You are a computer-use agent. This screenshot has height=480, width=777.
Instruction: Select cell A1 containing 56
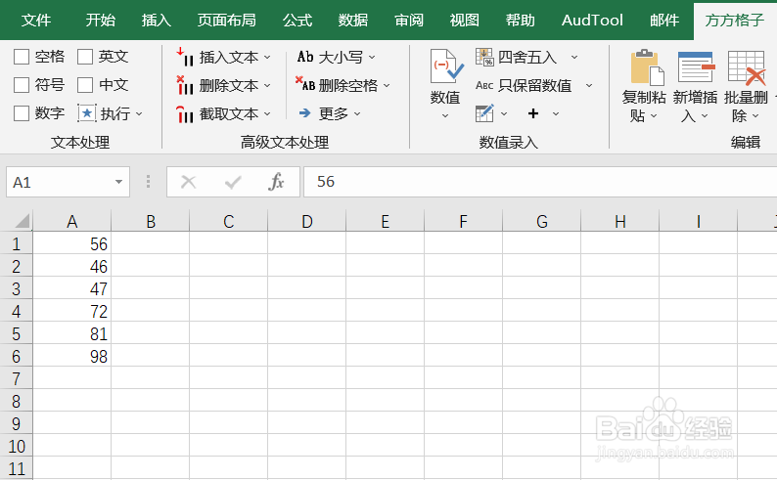71,243
